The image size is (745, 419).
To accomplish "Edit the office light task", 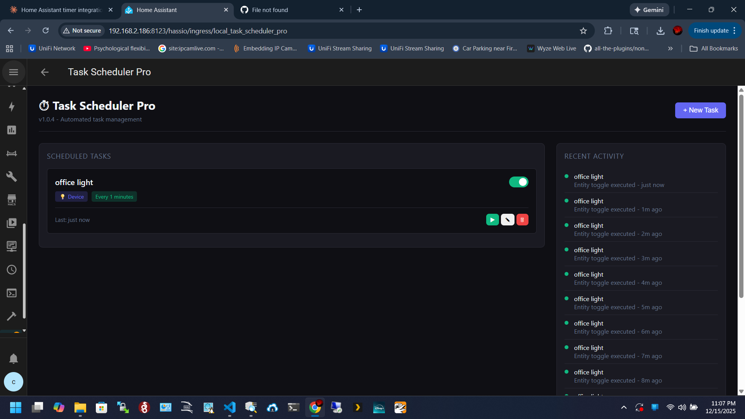I will point(508,220).
